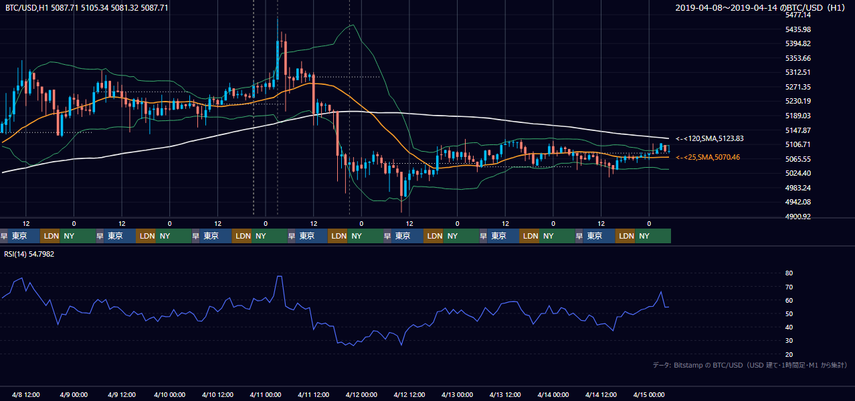This screenshot has height=401, width=855.
Task: Click price axis value 4983.24
Action: click(798, 188)
